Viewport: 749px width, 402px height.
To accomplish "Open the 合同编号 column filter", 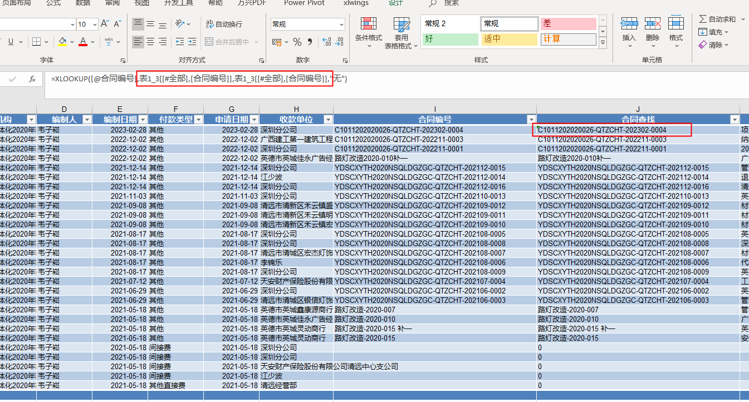I will [531, 119].
